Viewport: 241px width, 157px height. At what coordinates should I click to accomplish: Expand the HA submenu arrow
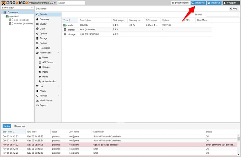(x=58, y=86)
